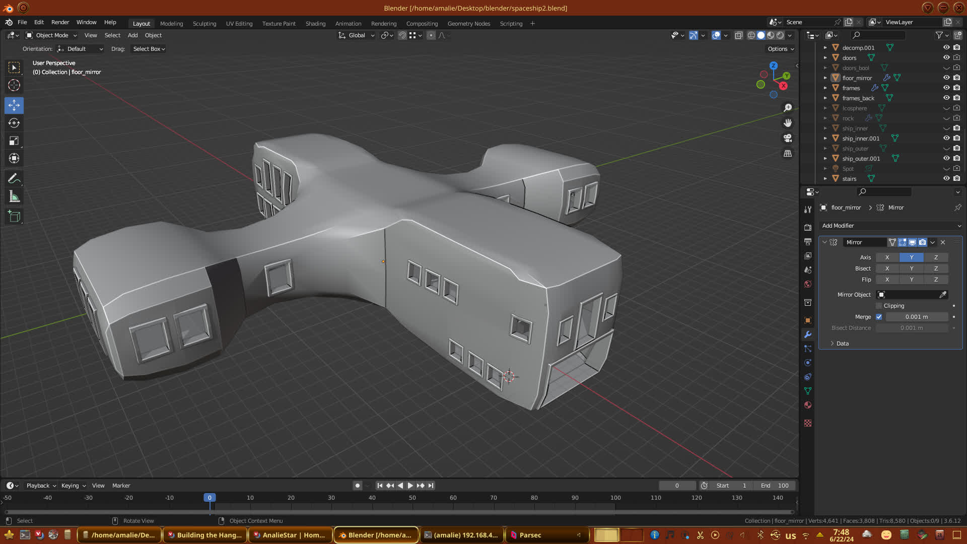Screen dimensions: 967x544
Task: Select the Scale tool in toolbar
Action: click(x=14, y=141)
